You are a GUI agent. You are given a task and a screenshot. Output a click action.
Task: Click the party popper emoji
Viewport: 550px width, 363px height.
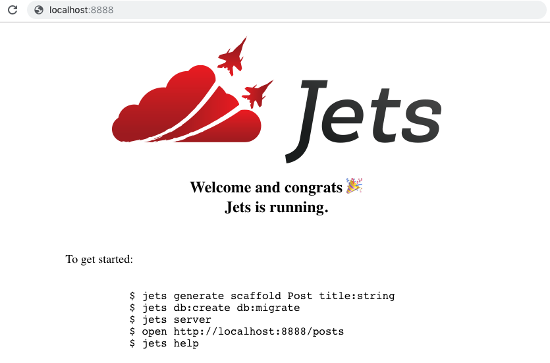click(x=354, y=186)
